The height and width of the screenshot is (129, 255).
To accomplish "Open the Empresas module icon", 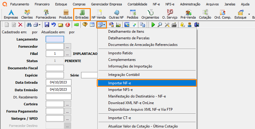I will [x=11, y=14].
